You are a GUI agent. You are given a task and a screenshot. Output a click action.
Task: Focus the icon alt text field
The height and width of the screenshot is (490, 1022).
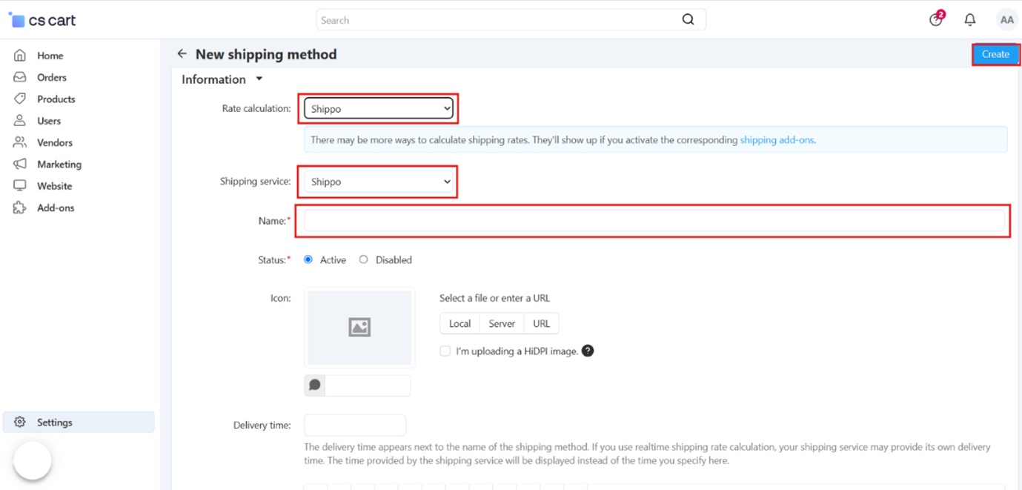pyautogui.click(x=368, y=385)
